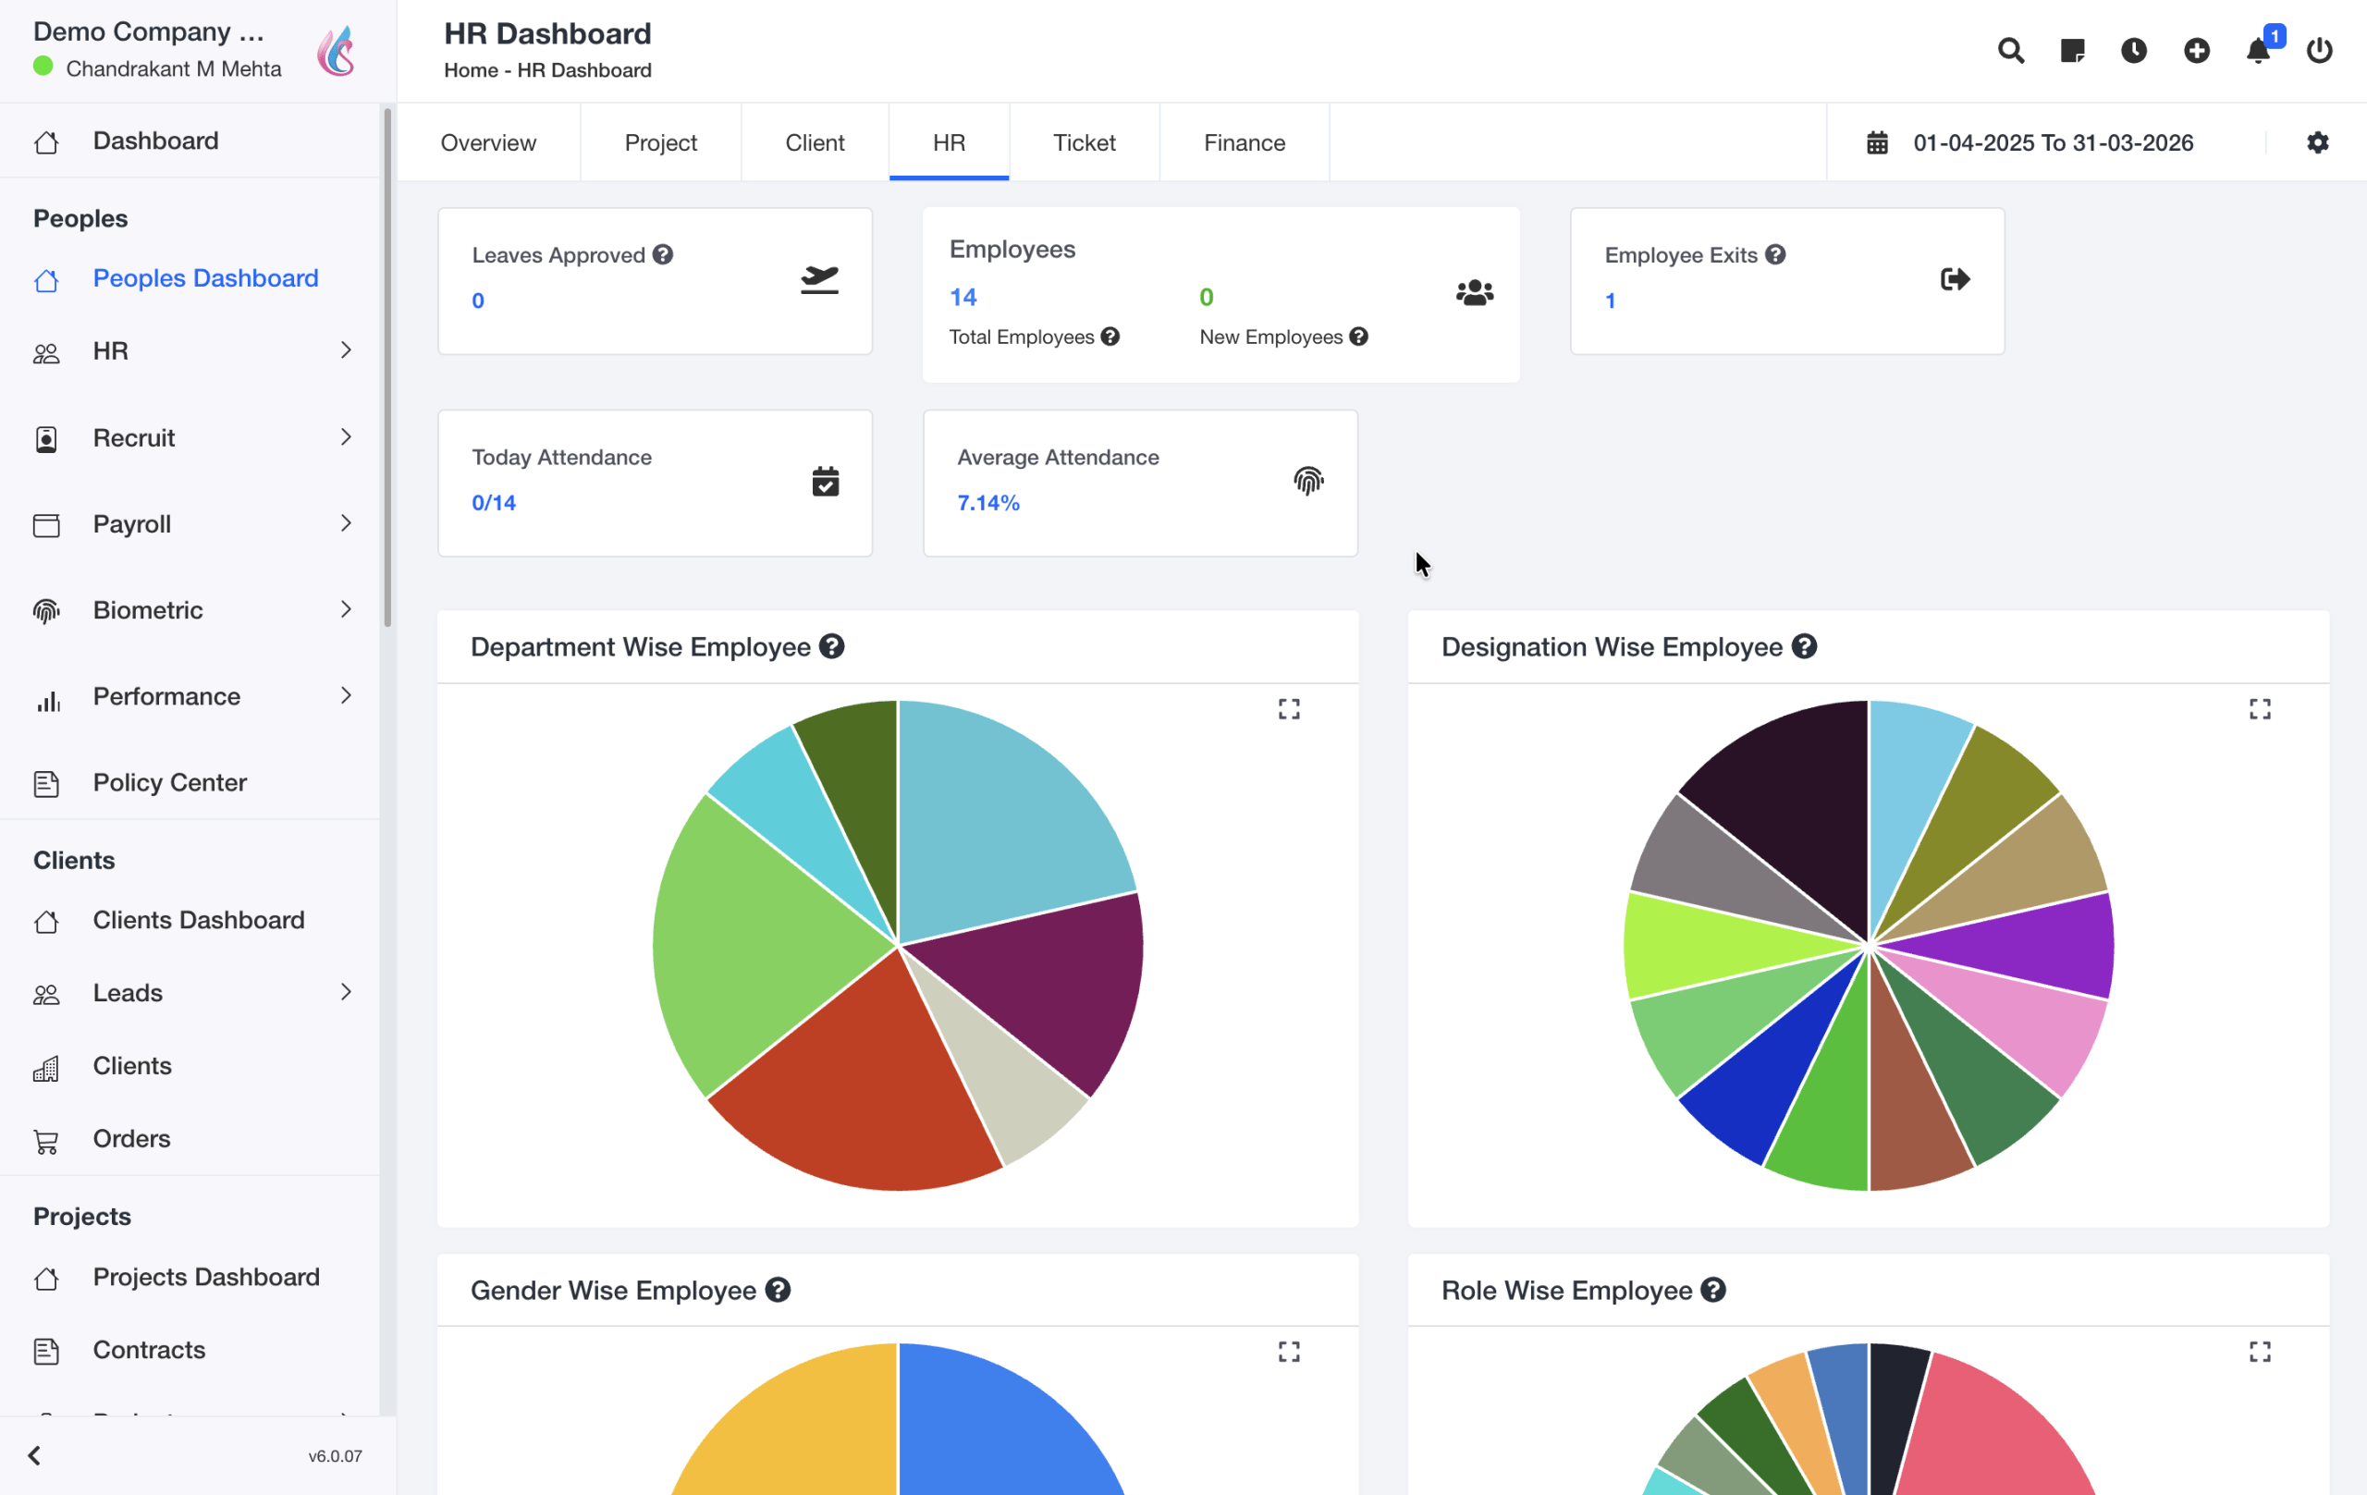Click Average Attendance value 7.14%

(987, 502)
